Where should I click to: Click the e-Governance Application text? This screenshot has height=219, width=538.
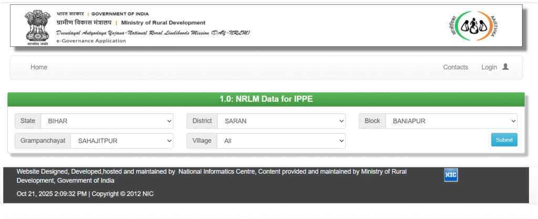point(91,41)
